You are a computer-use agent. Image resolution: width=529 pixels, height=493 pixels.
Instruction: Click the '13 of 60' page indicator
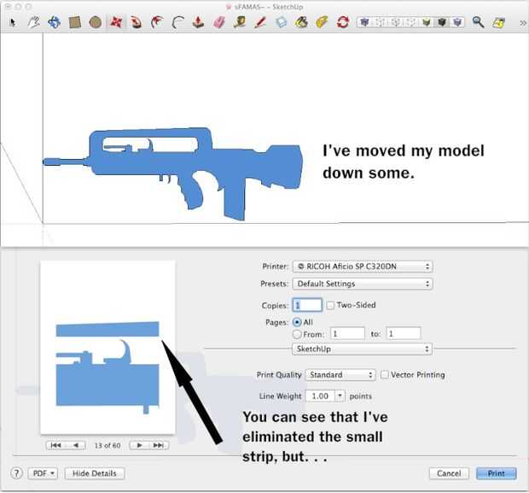pos(108,445)
